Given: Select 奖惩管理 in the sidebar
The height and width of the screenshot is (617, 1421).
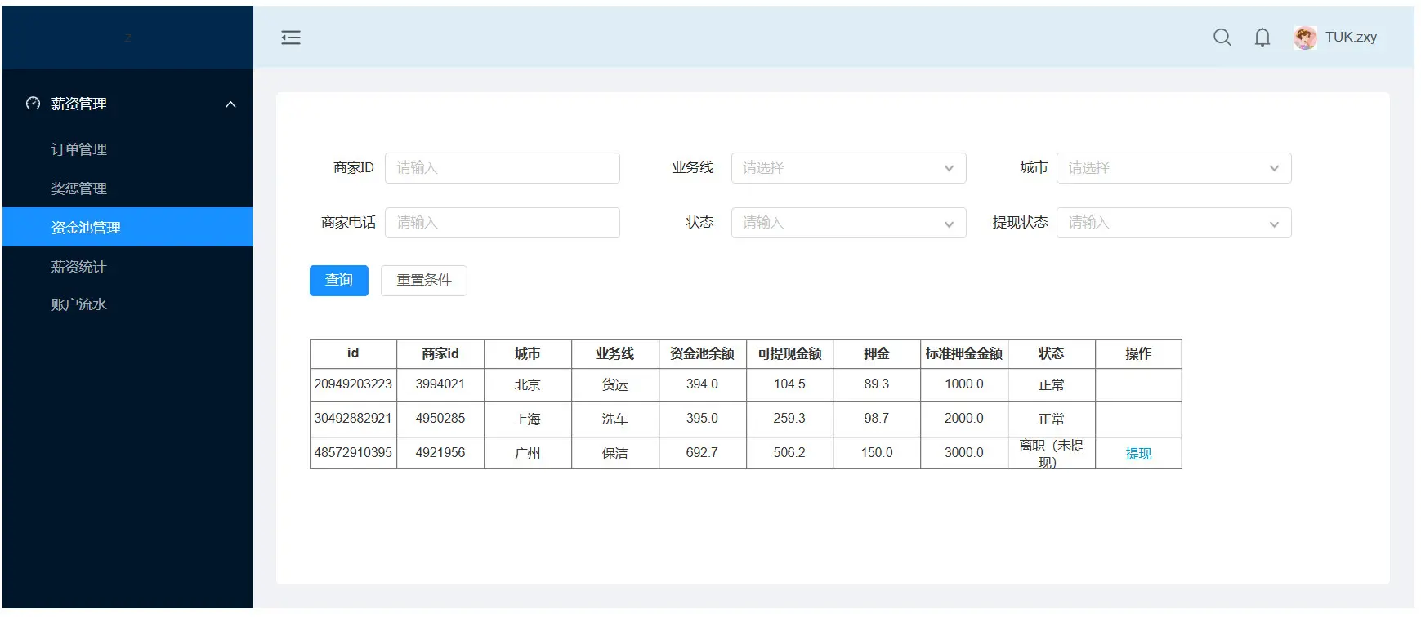Looking at the screenshot, I should pyautogui.click(x=79, y=189).
